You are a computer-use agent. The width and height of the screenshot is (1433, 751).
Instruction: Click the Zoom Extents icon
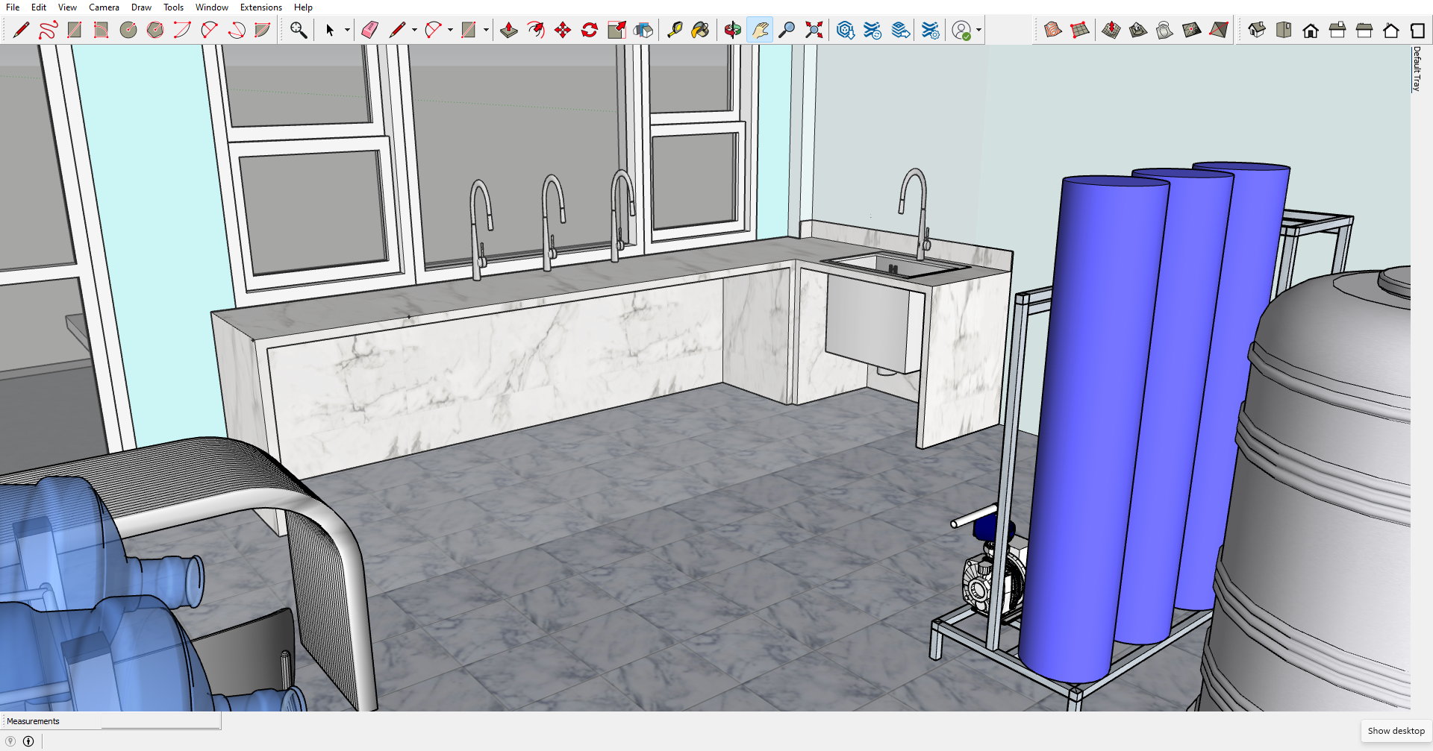pos(814,30)
